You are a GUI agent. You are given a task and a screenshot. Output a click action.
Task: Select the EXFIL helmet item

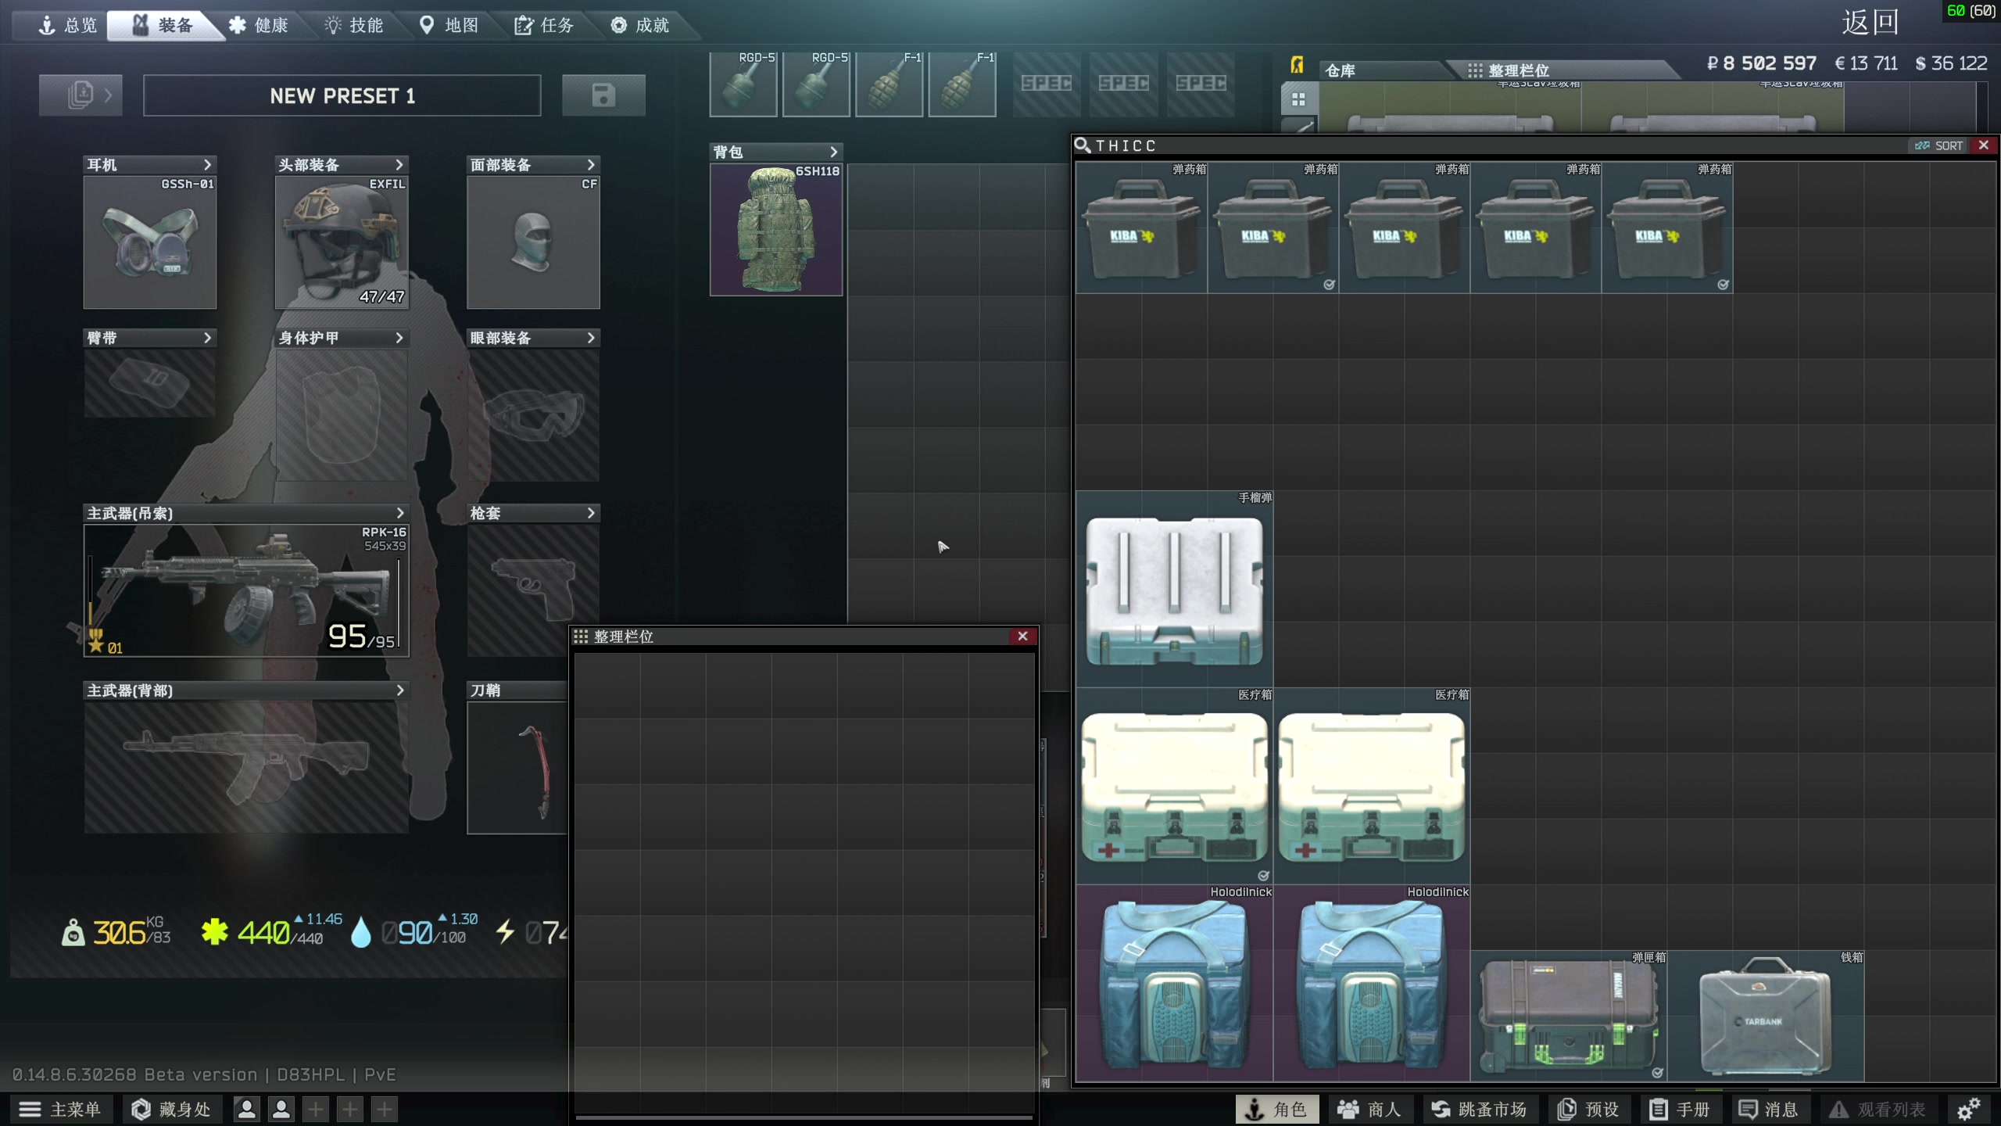pos(342,242)
